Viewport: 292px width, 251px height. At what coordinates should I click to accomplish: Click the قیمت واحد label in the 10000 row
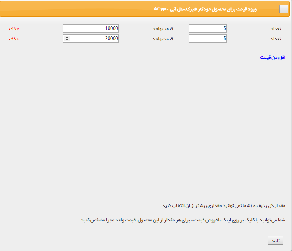click(x=163, y=28)
